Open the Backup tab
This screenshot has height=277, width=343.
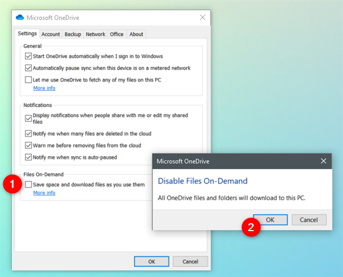click(73, 34)
